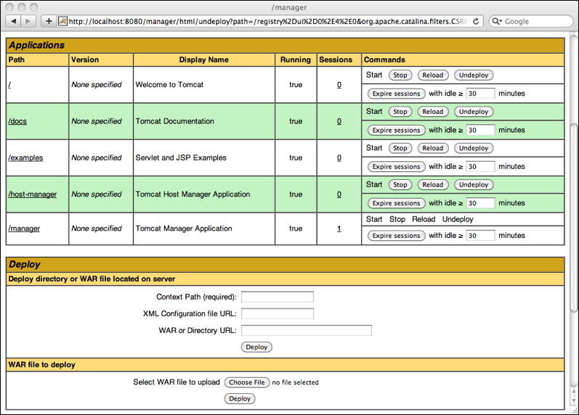
Task: Undeploy the /docs application
Action: [474, 112]
